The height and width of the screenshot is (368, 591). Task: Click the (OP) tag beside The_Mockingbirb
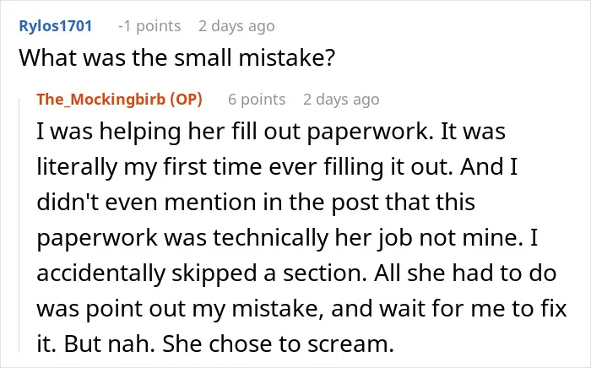click(187, 99)
